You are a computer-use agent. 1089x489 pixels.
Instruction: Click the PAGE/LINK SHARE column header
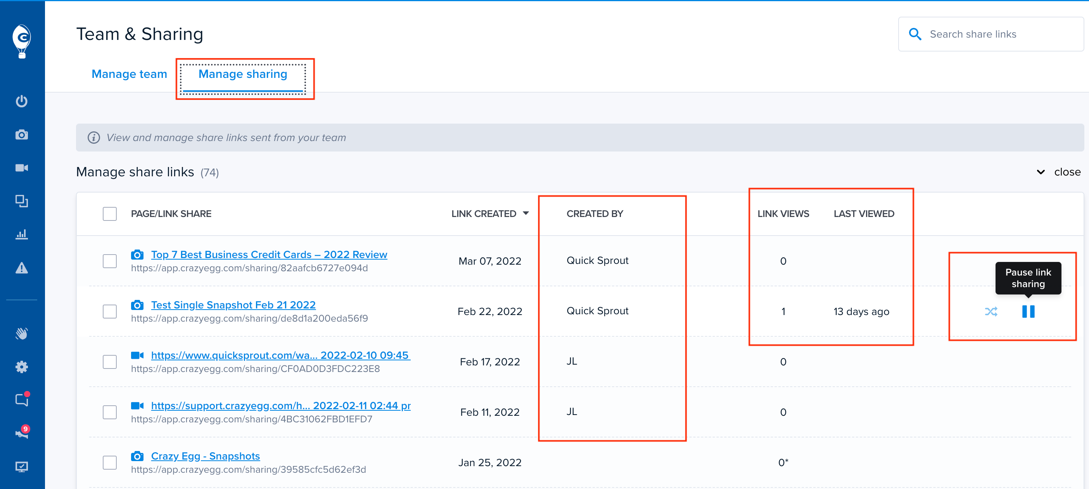point(171,214)
